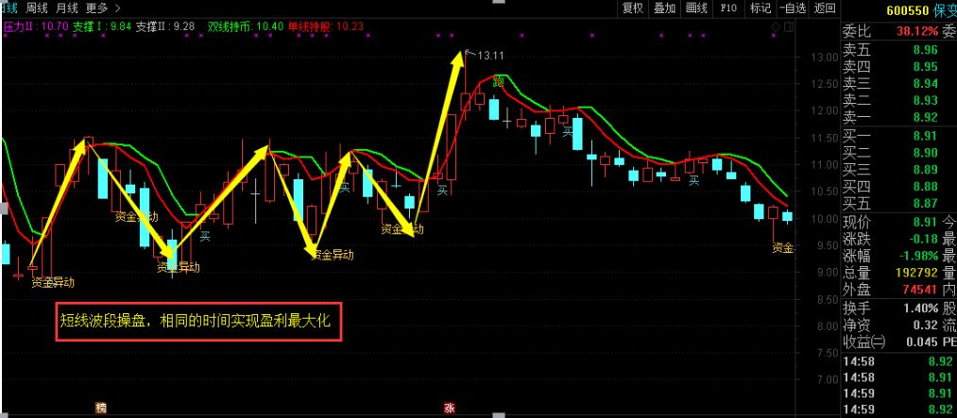This screenshot has width=957, height=418.
Task: Switch to the 周线 weekly chart tab
Action: (x=37, y=8)
